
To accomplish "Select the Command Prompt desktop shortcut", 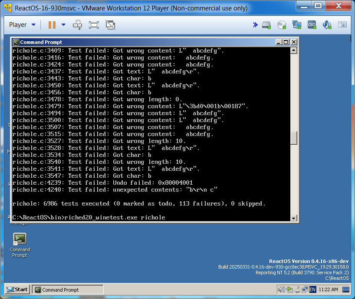I will (20, 245).
